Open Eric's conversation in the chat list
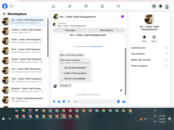Viewport: 174px width, 130px height. (23, 21)
